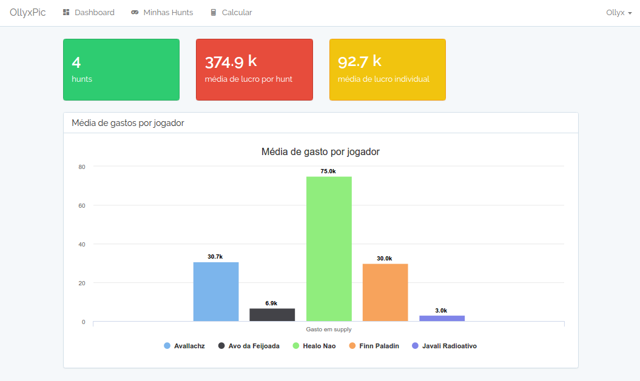Viewport: 640px width, 381px height.
Task: Toggle Avallachz series in chart legend
Action: click(189, 346)
